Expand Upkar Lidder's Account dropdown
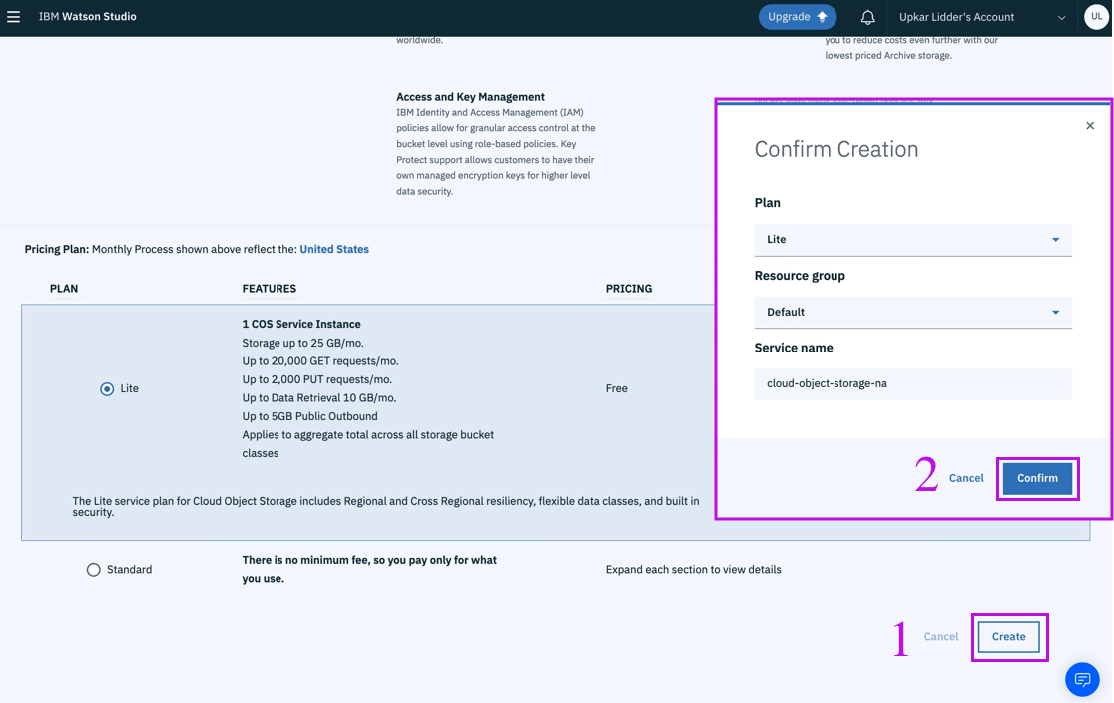 click(x=982, y=17)
